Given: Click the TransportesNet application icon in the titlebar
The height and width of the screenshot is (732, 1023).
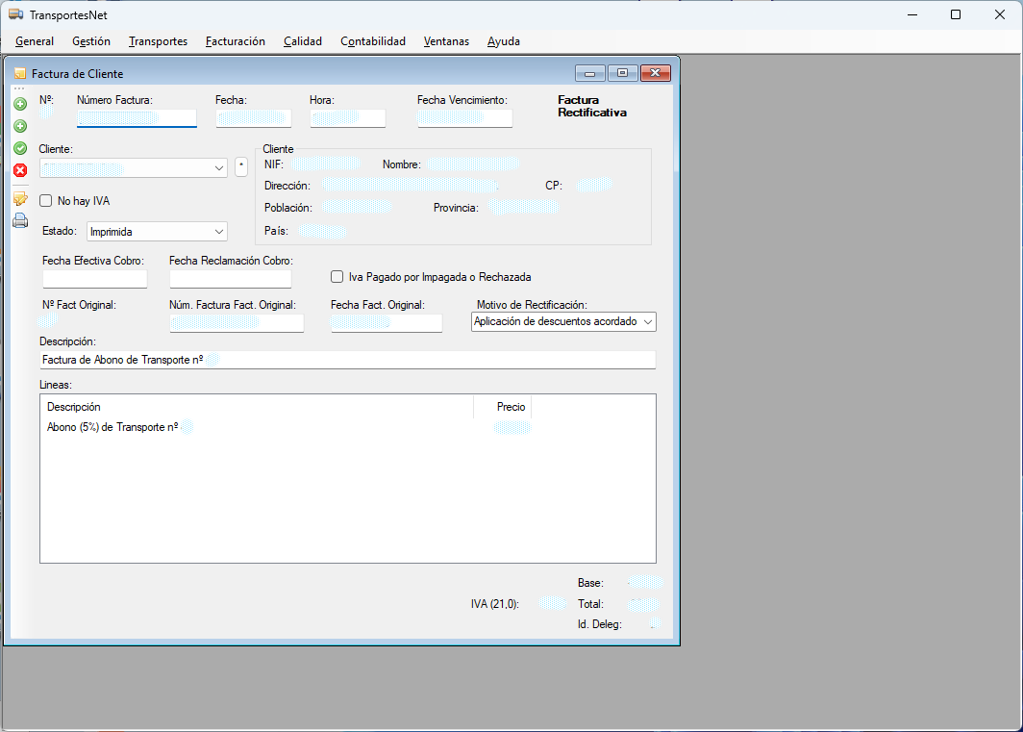Looking at the screenshot, I should point(15,14).
